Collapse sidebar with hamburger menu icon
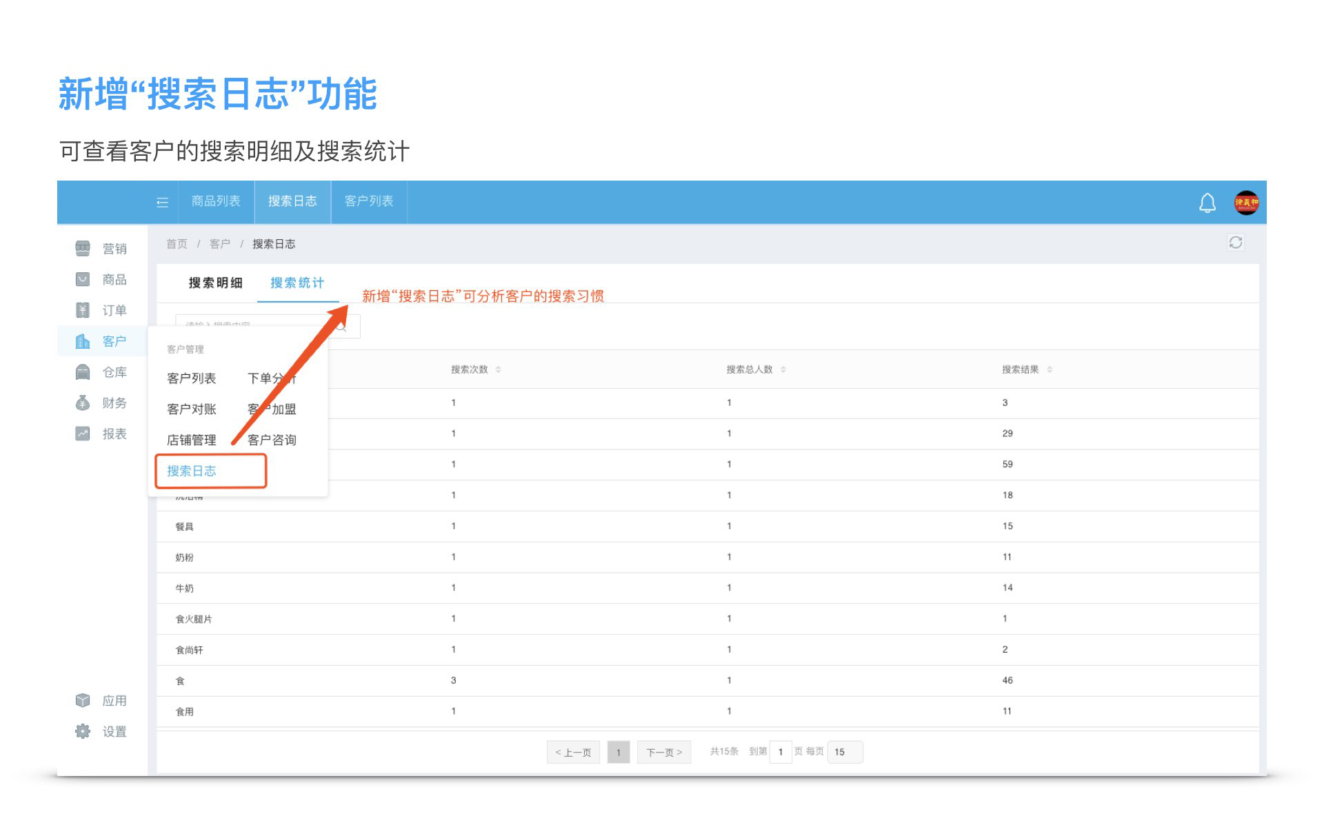Image resolution: width=1324 pixels, height=827 pixels. [x=163, y=202]
